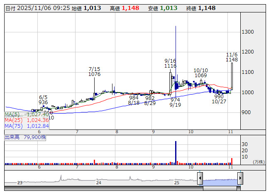Click the 10/27 990 low price annotation
271x195 pixels.
pyautogui.click(x=219, y=99)
